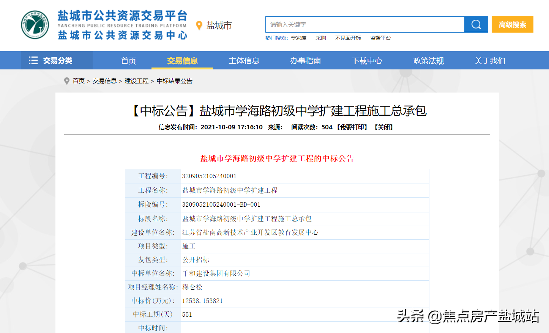Click 我要打印 to print the page
The image size is (549, 333).
[x=352, y=127]
